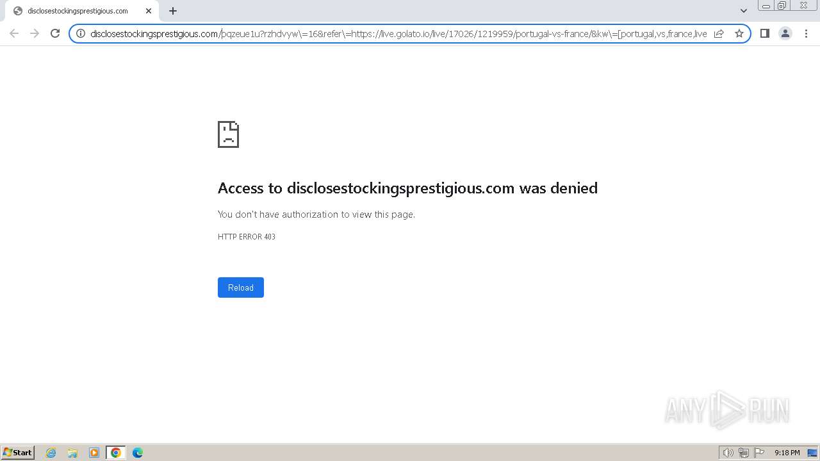Image resolution: width=820 pixels, height=461 pixels.
Task: Click the 9:18 PM clock
Action: [x=787, y=453]
